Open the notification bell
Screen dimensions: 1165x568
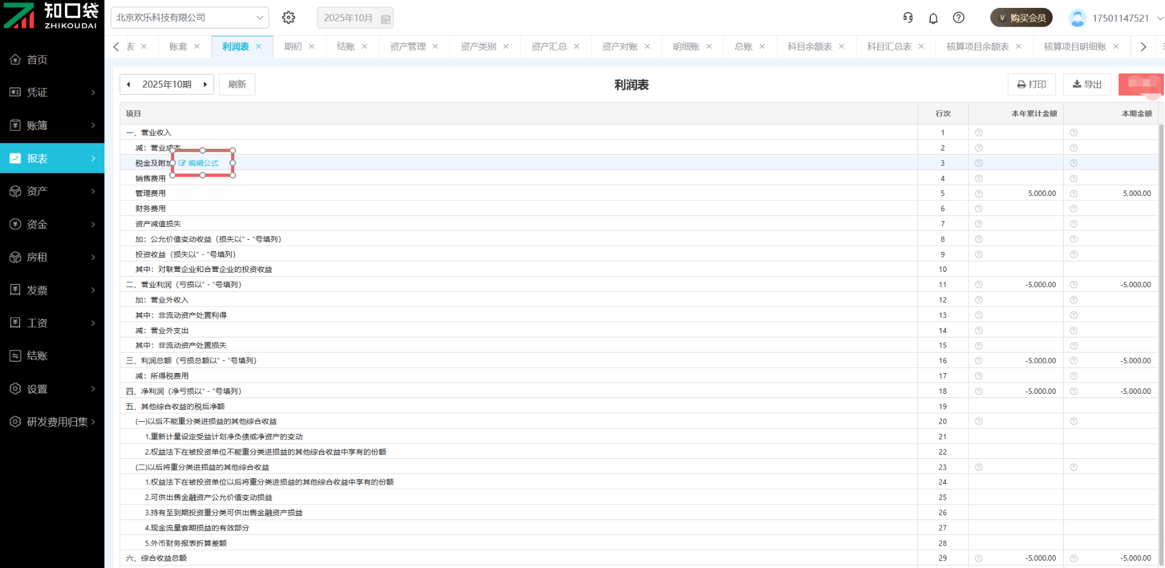point(933,18)
